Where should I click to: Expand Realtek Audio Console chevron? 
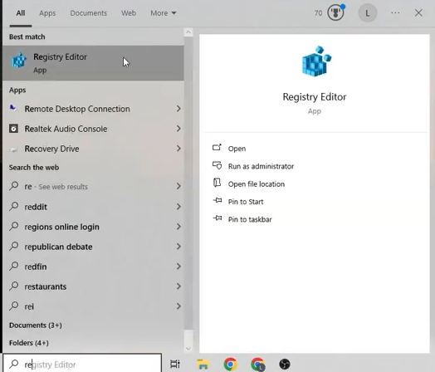point(178,129)
